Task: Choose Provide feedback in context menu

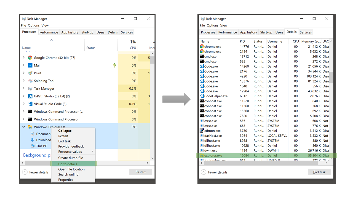Action: pos(73,146)
